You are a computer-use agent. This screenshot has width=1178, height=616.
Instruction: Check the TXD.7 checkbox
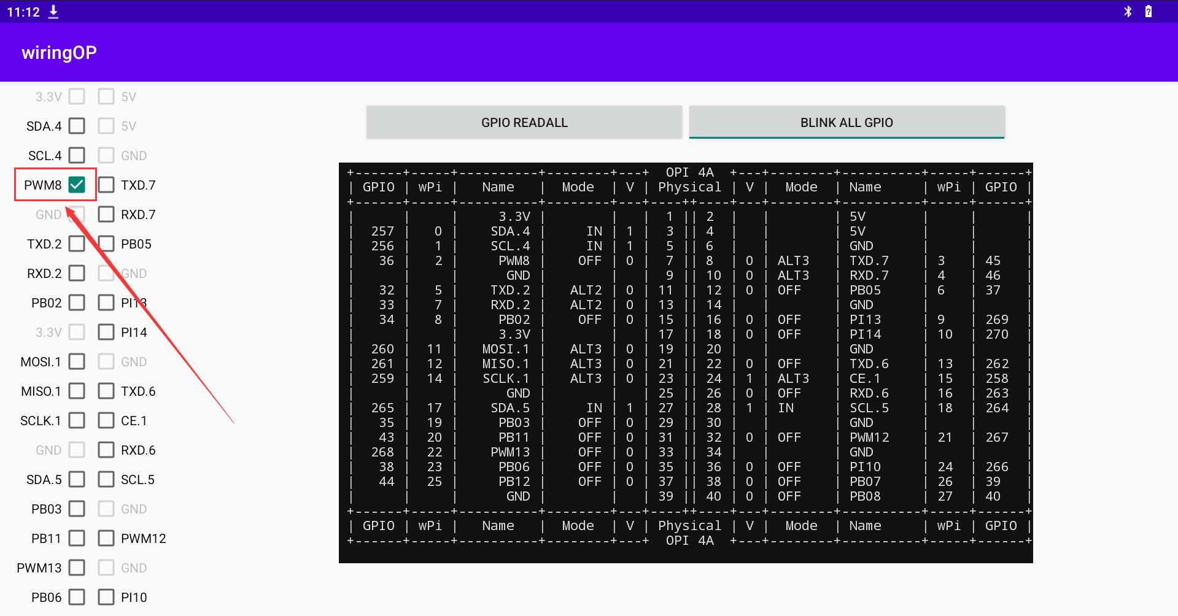click(x=106, y=185)
